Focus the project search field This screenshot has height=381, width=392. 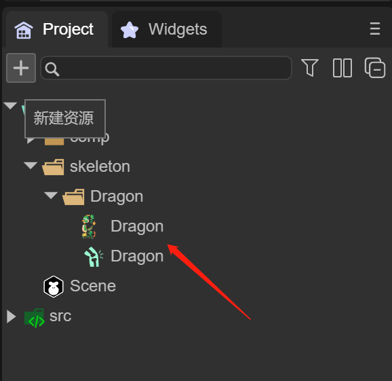[166, 68]
